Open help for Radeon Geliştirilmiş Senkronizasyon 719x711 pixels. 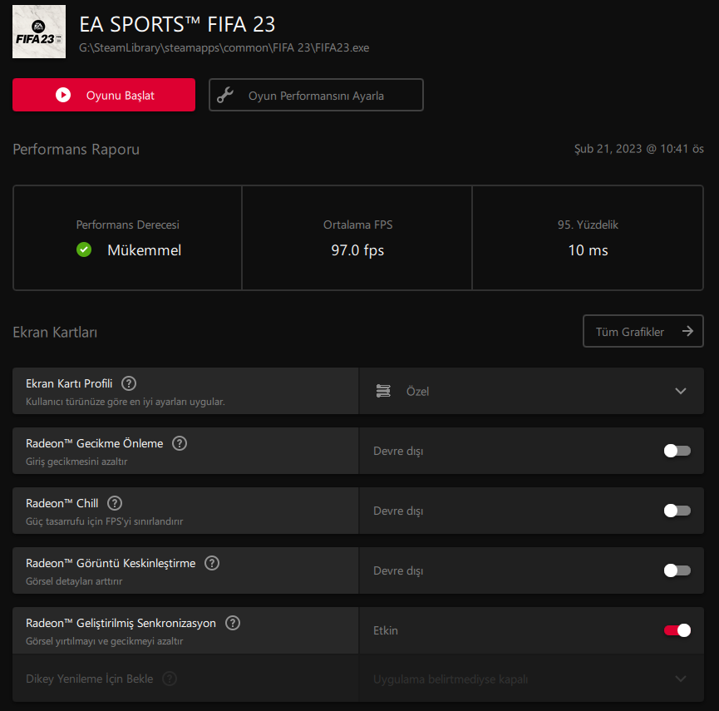233,623
